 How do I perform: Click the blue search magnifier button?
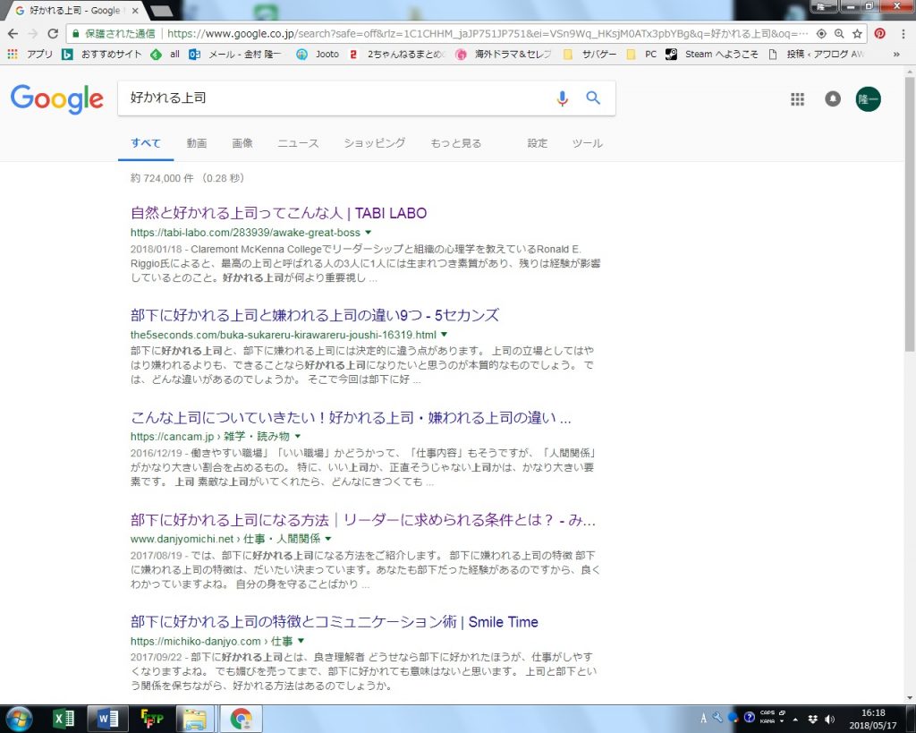pos(593,98)
